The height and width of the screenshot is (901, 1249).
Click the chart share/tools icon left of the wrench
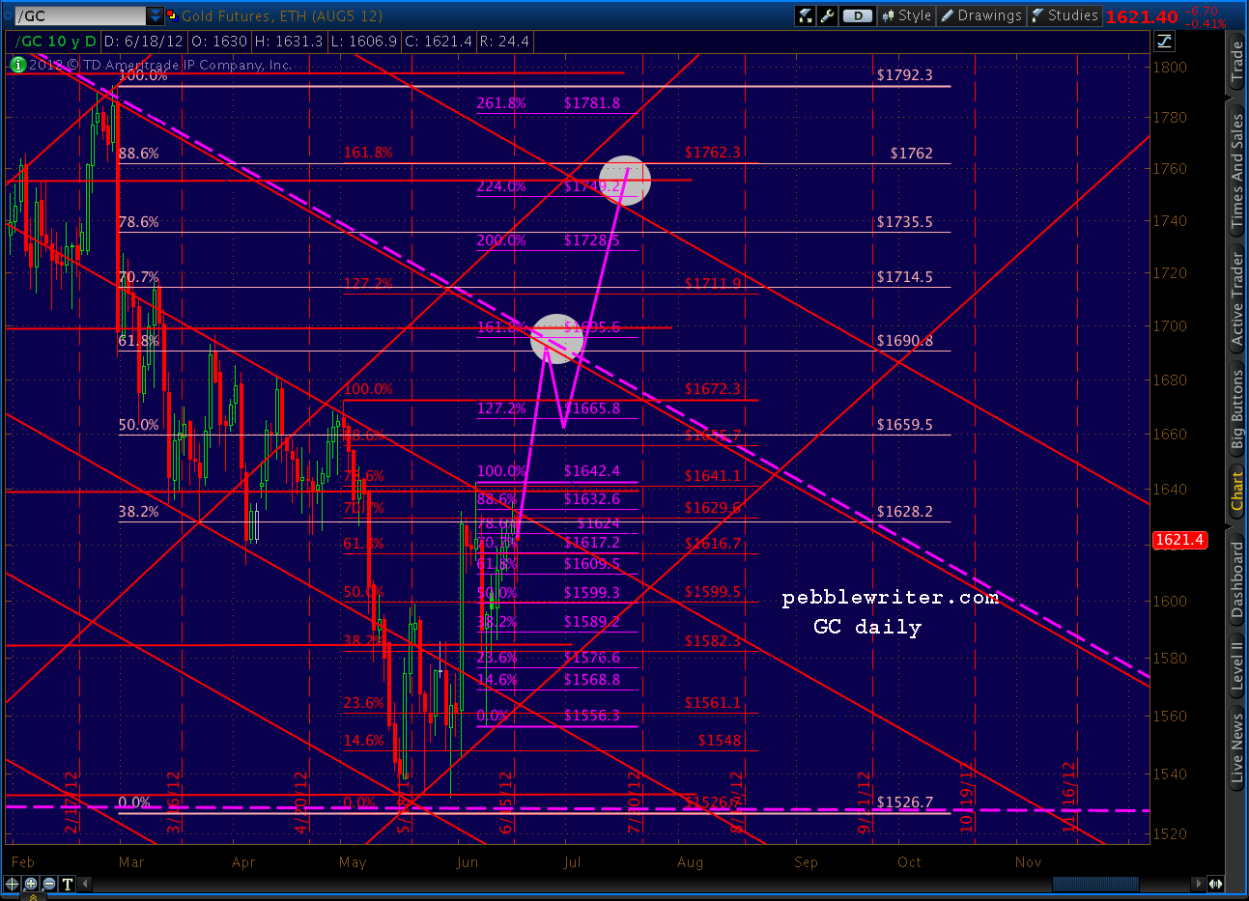tap(805, 15)
